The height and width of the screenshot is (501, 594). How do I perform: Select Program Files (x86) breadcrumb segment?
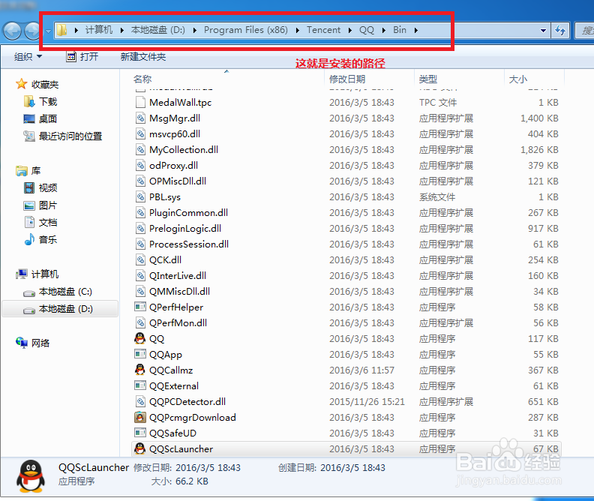[245, 30]
